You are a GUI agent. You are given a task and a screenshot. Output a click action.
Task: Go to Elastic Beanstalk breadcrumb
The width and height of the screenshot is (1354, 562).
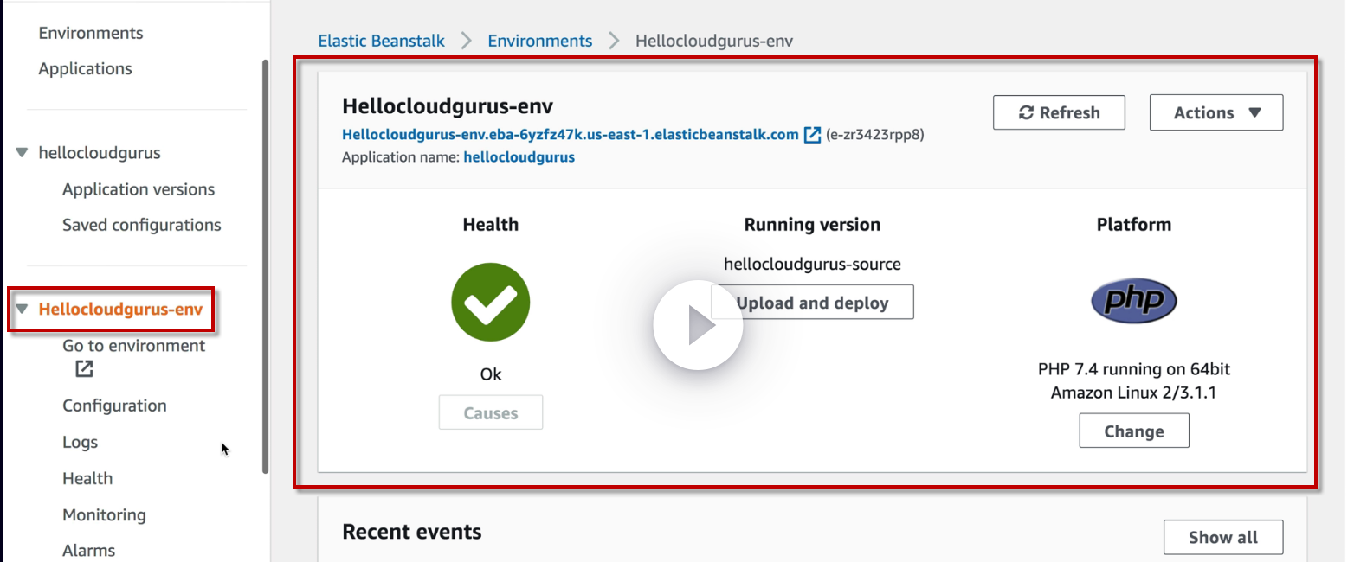point(382,41)
